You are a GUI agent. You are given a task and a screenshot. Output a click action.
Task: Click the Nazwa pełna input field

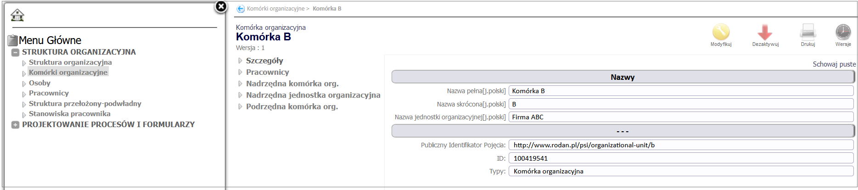[680, 91]
